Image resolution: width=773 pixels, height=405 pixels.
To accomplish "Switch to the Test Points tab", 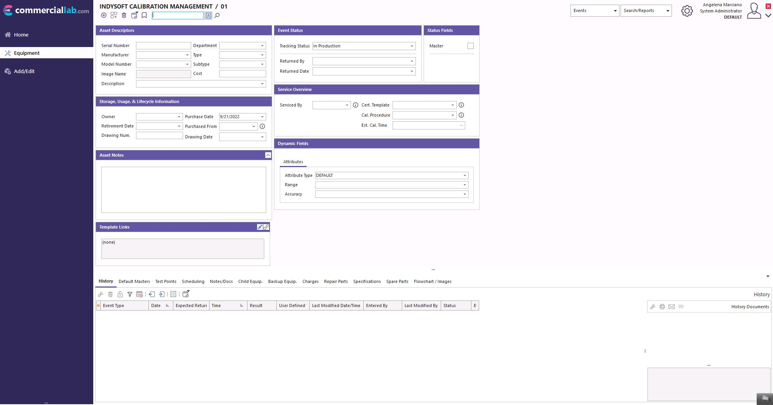I will coord(166,282).
